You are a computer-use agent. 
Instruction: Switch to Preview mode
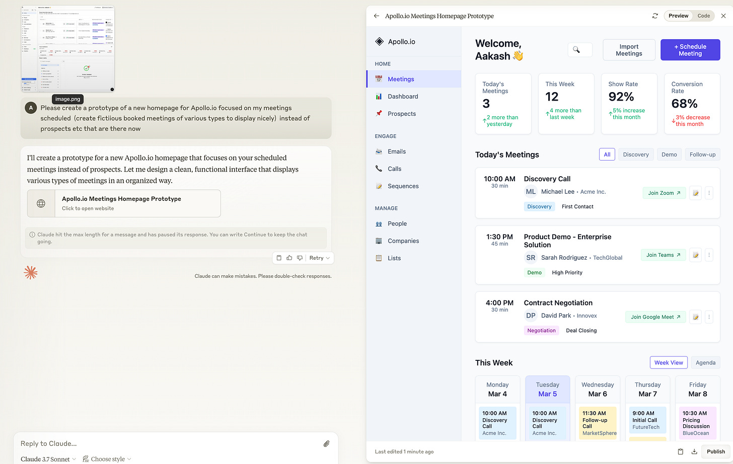(x=678, y=16)
